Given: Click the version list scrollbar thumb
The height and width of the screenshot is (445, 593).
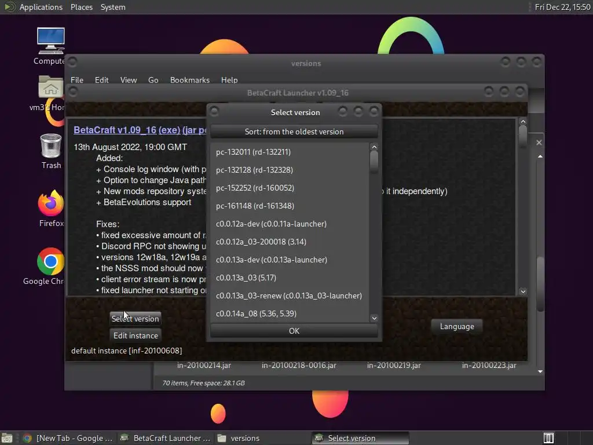Looking at the screenshot, I should 374,162.
